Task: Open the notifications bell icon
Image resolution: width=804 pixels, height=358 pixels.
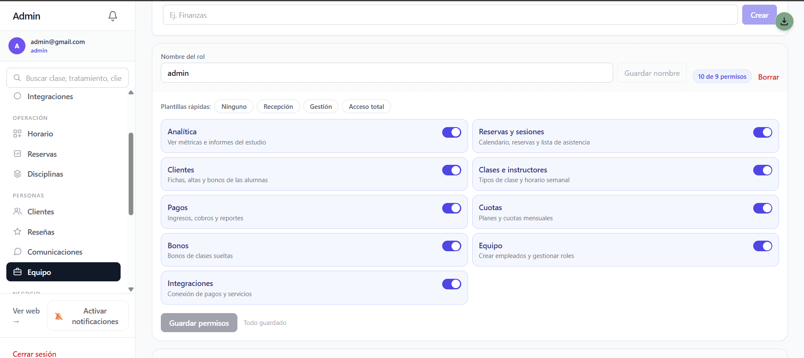Action: [x=113, y=16]
